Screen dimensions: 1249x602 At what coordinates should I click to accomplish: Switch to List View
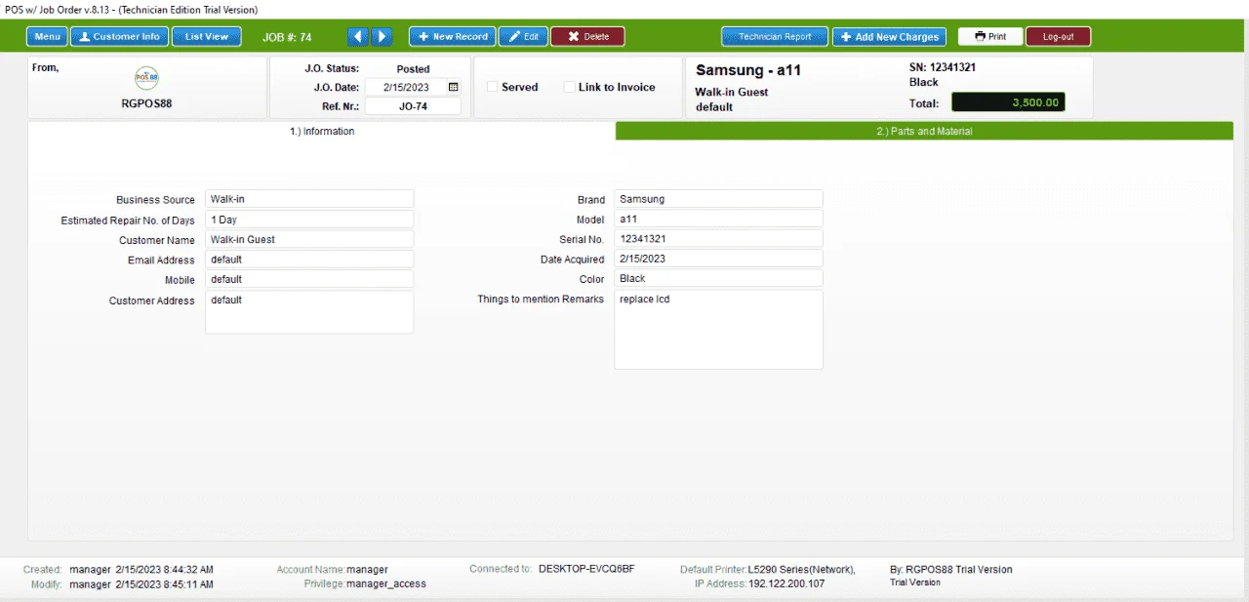pyautogui.click(x=206, y=36)
